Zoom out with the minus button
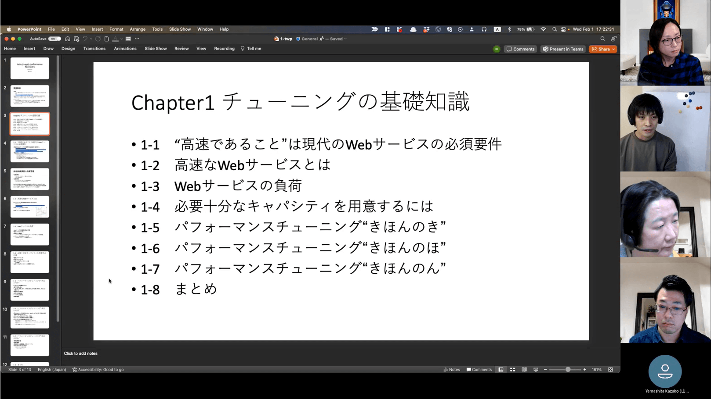The height and width of the screenshot is (400, 711). click(545, 370)
